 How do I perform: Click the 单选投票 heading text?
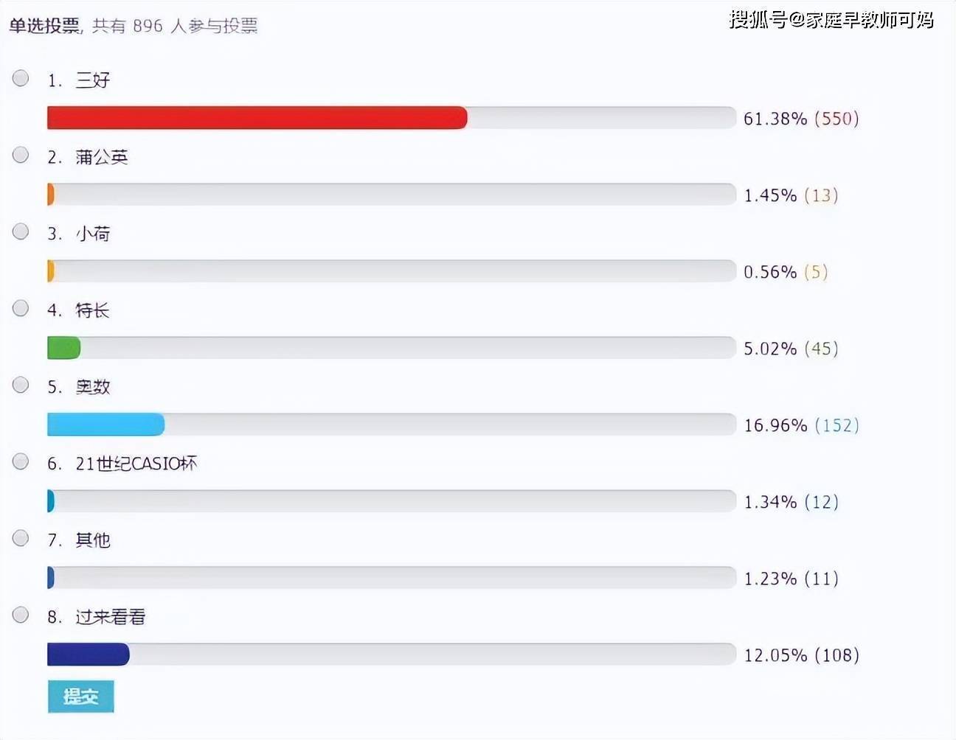44,26
